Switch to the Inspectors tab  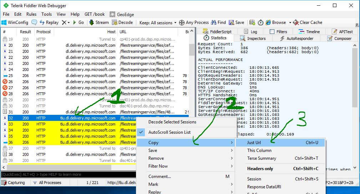(x=253, y=39)
